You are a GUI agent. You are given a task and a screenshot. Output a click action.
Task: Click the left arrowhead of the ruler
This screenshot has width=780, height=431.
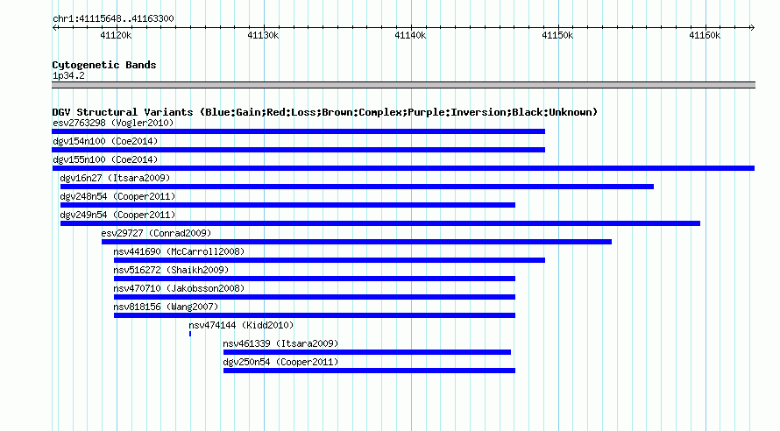(54, 27)
